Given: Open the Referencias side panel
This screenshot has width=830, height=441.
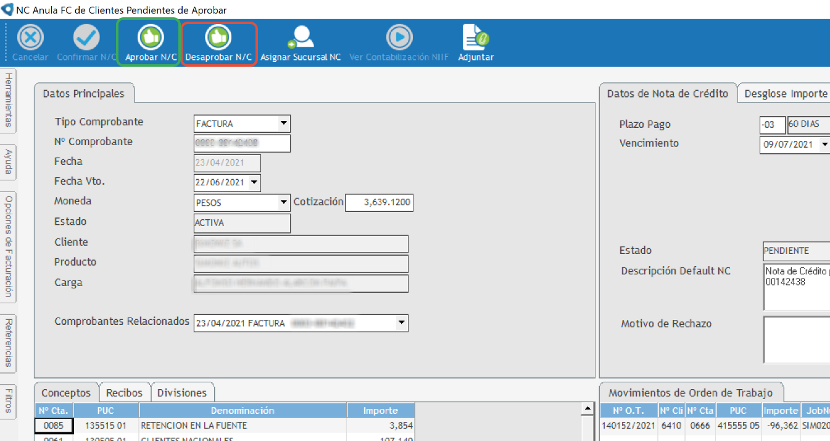Looking at the screenshot, I should (9, 343).
